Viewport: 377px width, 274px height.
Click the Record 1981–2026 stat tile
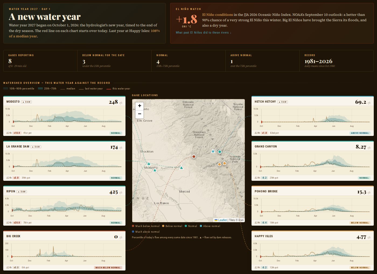pyautogui.click(x=336, y=61)
